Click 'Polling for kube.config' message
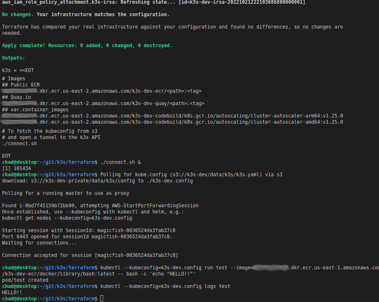379x302 pixels. 191,175
